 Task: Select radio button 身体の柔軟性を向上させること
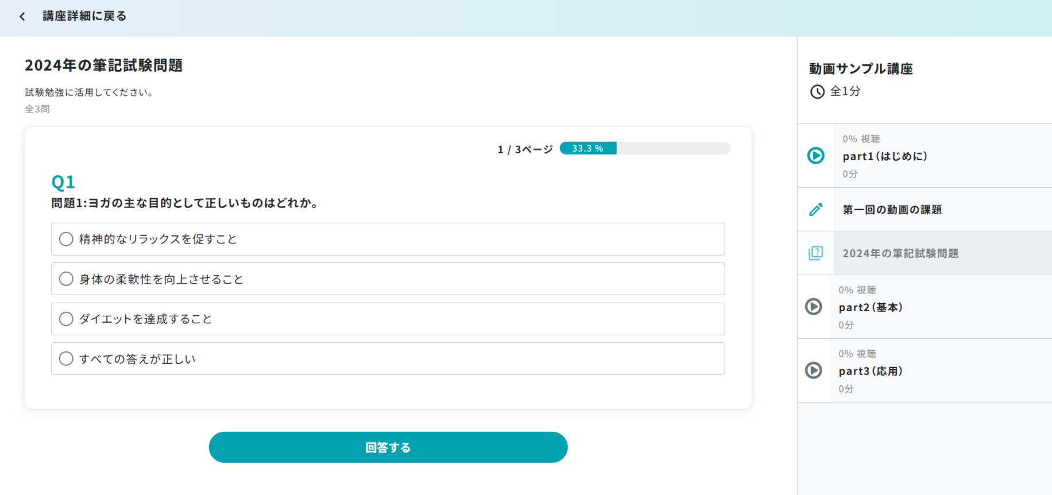(67, 279)
